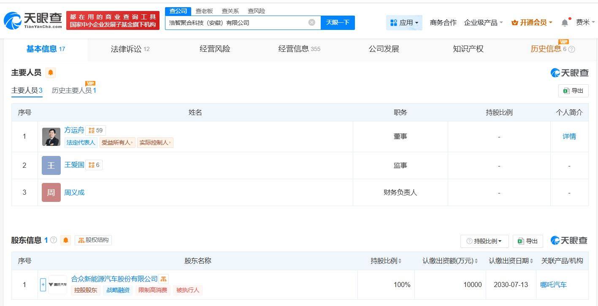Clear the search box with the X icon

click(x=312, y=22)
